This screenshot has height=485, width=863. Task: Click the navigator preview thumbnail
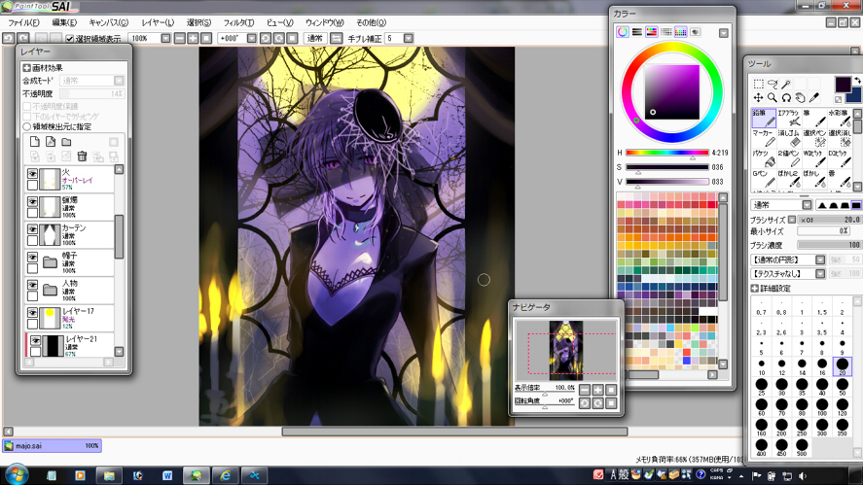coord(566,350)
